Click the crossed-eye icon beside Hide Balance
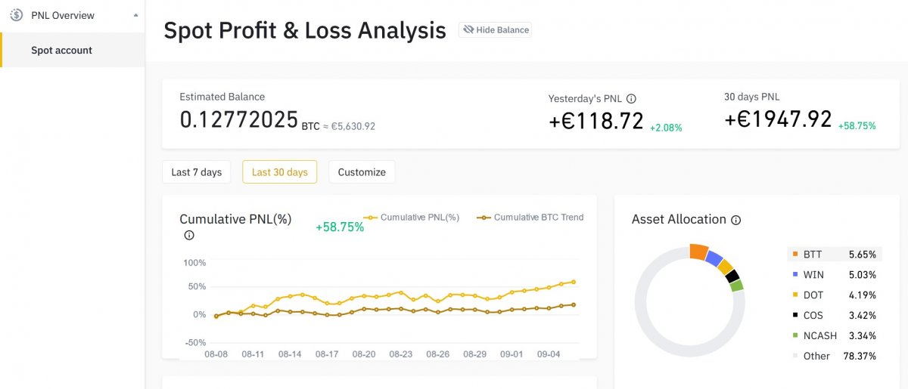Screen dimensions: 908x389 [x=468, y=29]
